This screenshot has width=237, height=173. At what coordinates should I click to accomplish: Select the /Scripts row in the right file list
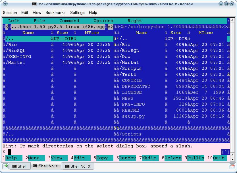(172, 68)
